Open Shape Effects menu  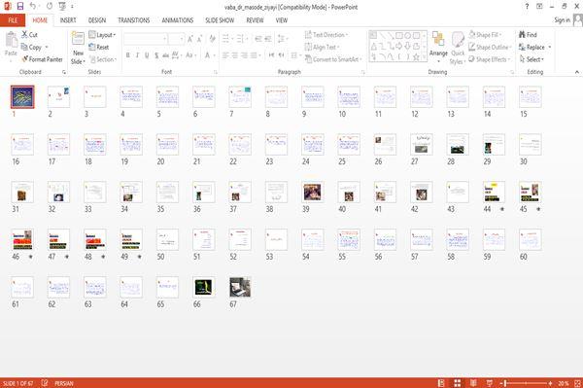489,59
